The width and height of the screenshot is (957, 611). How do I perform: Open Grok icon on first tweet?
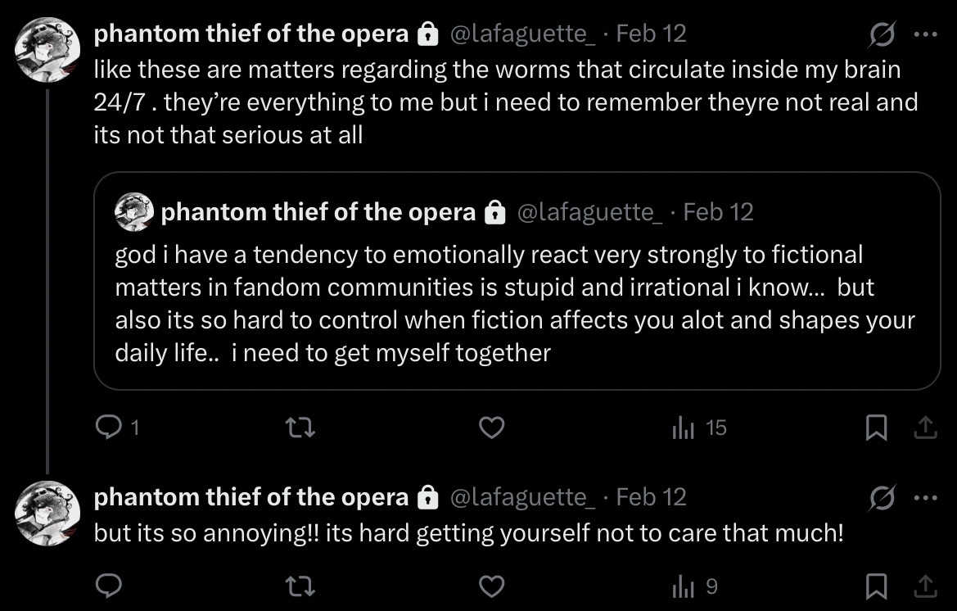coord(883,34)
